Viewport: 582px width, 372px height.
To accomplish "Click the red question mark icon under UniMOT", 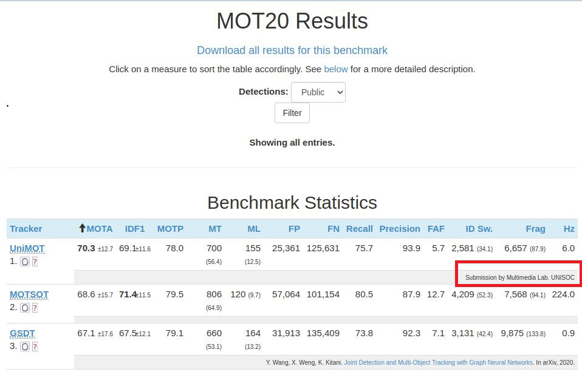I will click(35, 262).
